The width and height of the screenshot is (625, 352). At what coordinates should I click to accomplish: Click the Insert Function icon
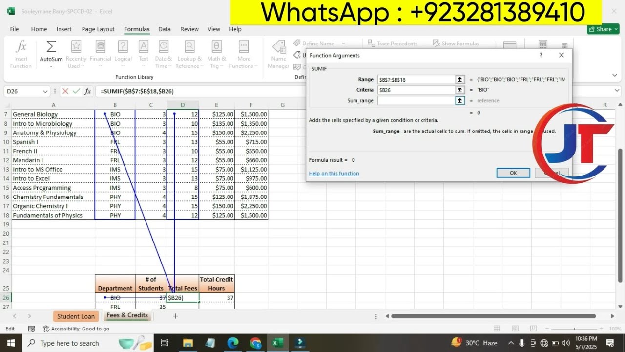click(21, 47)
